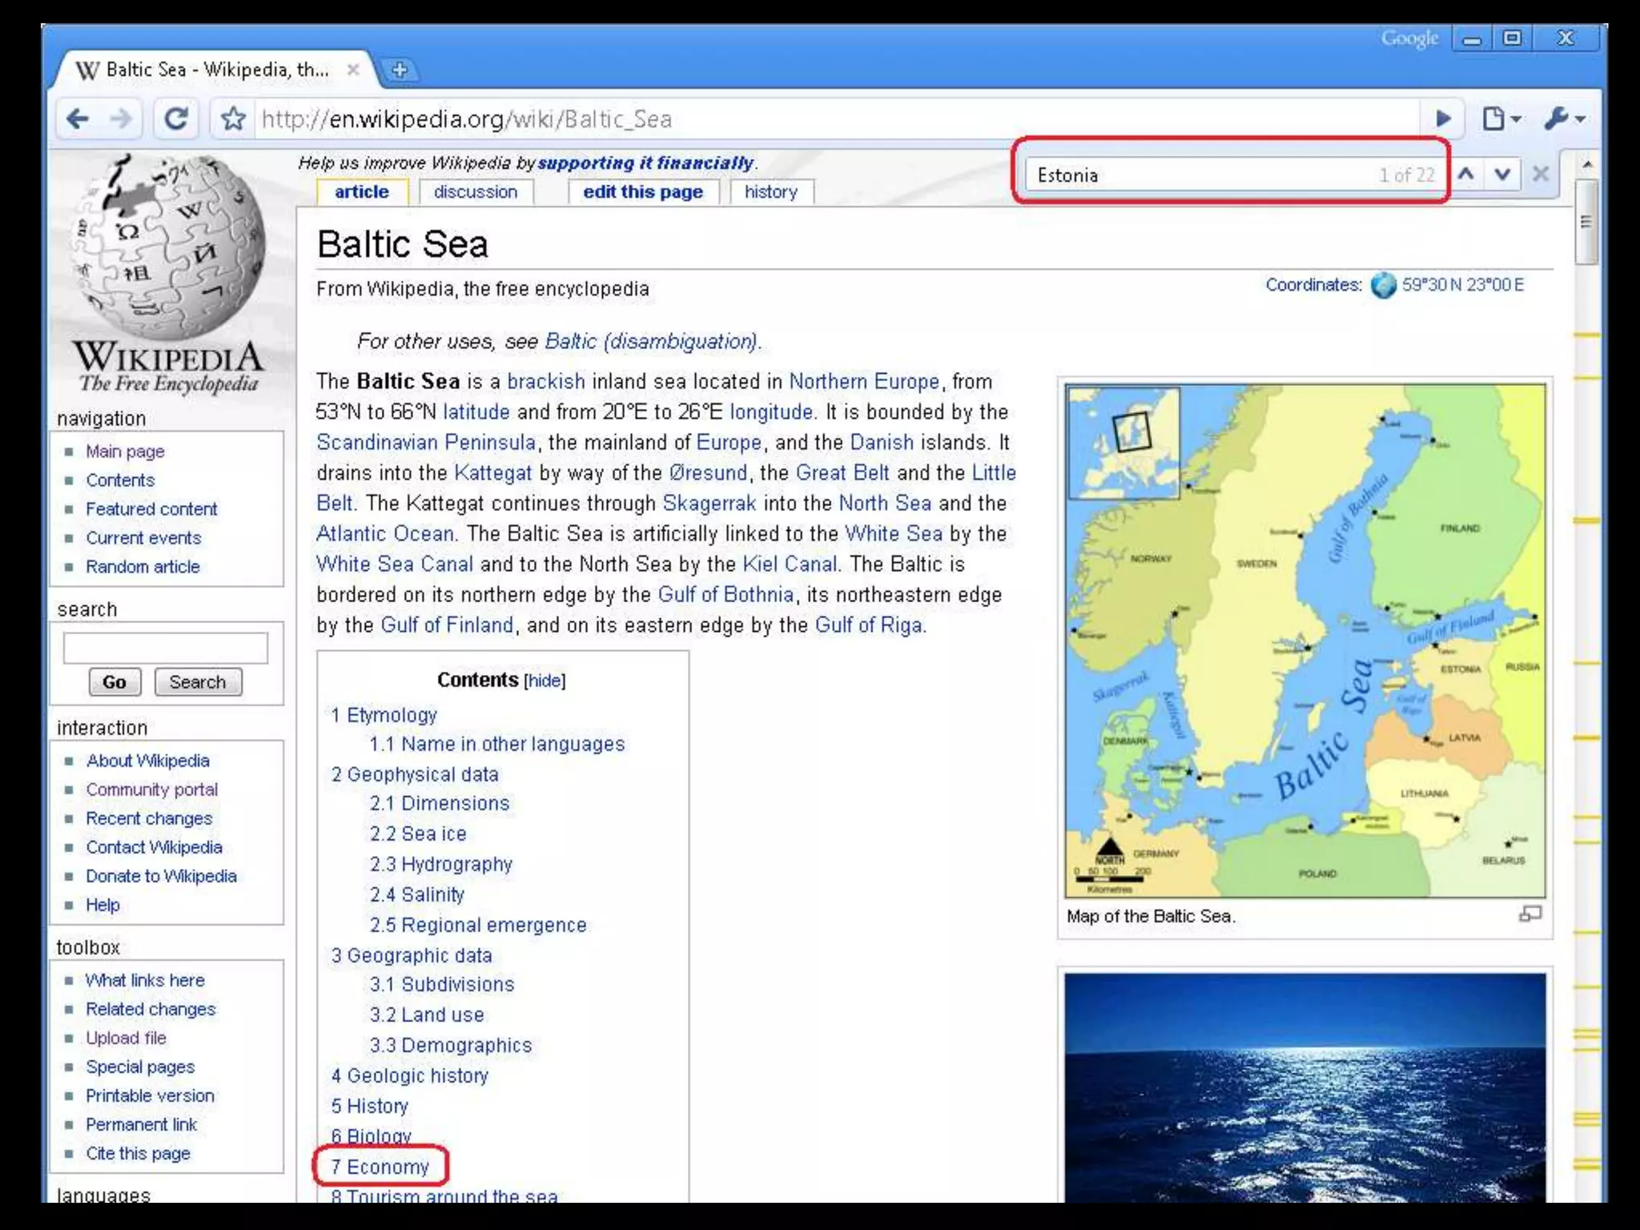The image size is (1640, 1230).
Task: Open the White Sea Canal link
Action: tap(395, 564)
